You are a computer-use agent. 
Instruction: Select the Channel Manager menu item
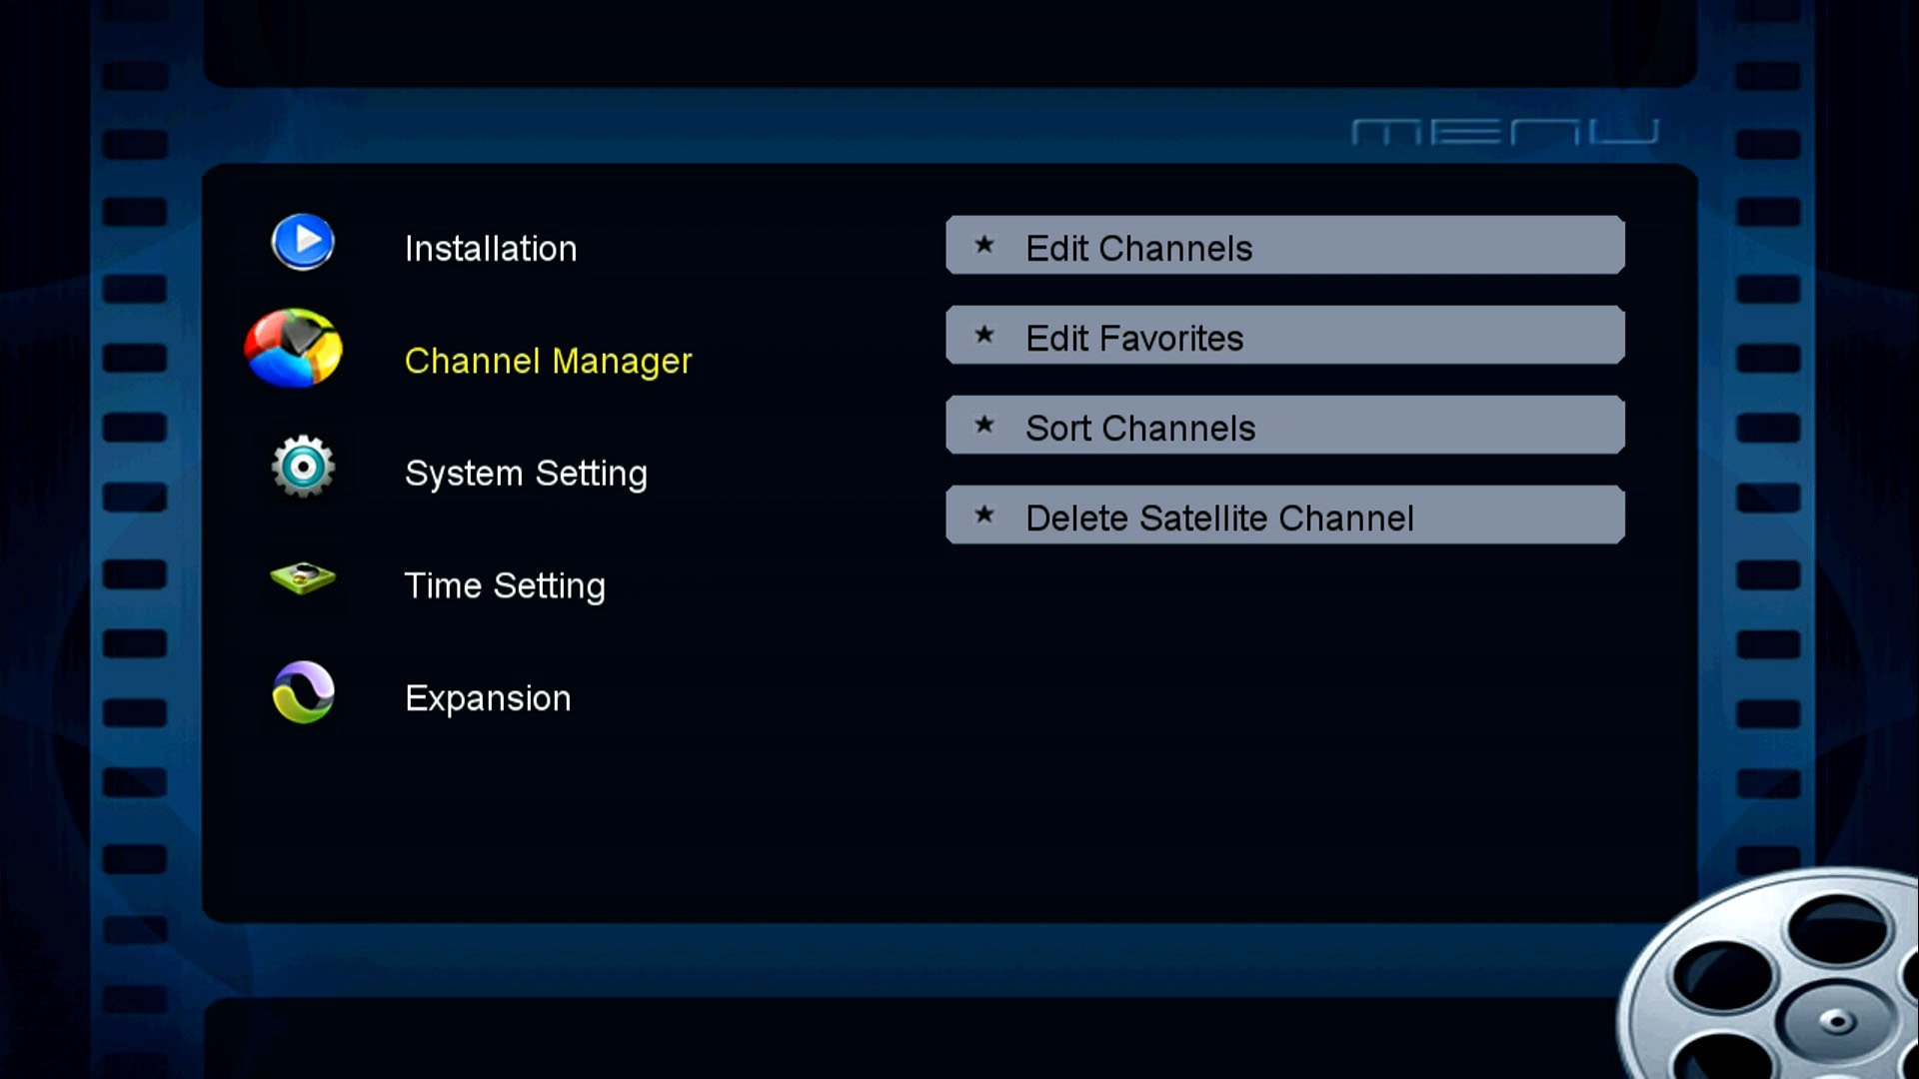[x=548, y=361]
